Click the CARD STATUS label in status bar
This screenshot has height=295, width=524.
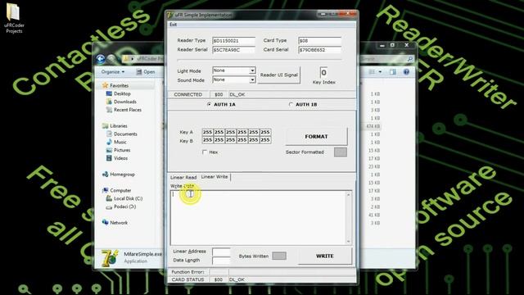click(187, 279)
